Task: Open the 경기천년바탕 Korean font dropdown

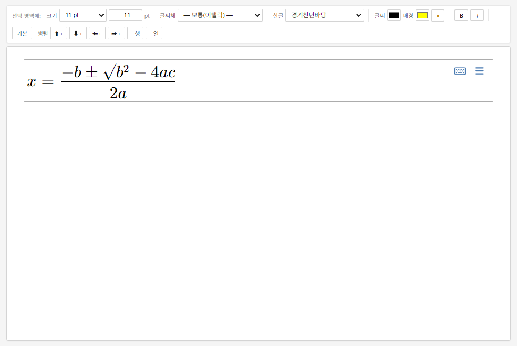Action: point(325,15)
